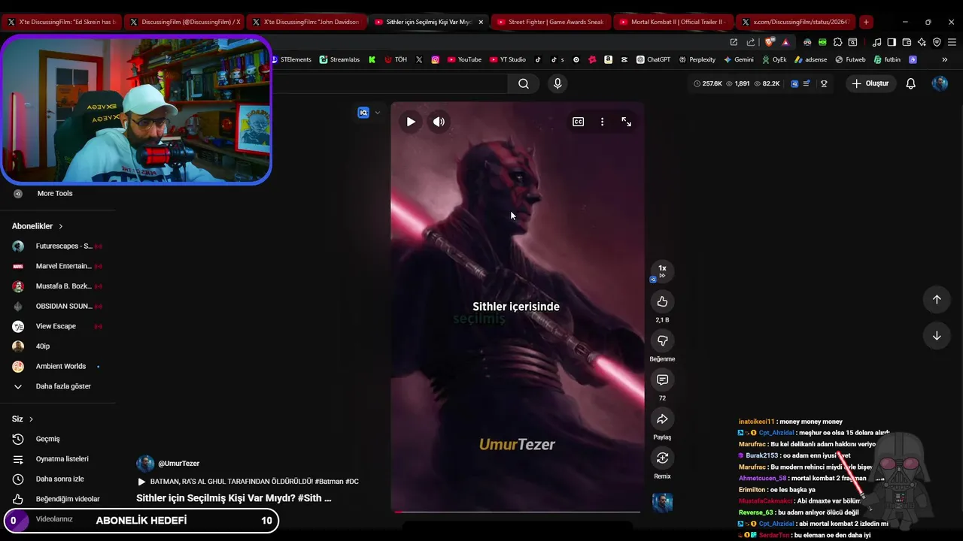Open Gemini bookmark
This screenshot has width=963, height=541.
738,59
